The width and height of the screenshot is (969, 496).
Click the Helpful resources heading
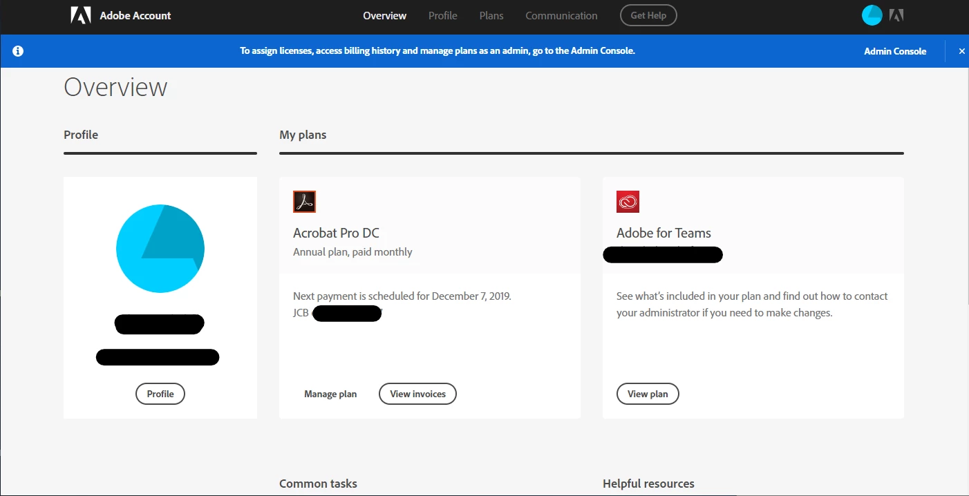(x=648, y=484)
